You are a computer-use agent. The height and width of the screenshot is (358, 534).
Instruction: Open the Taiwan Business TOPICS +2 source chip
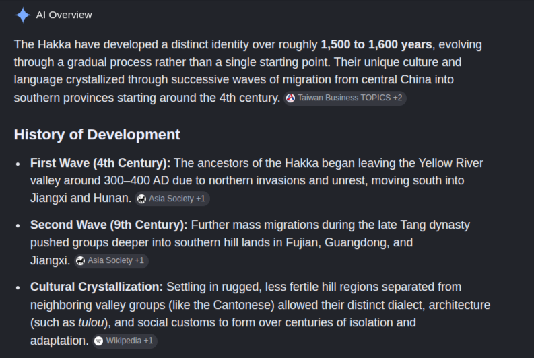345,98
